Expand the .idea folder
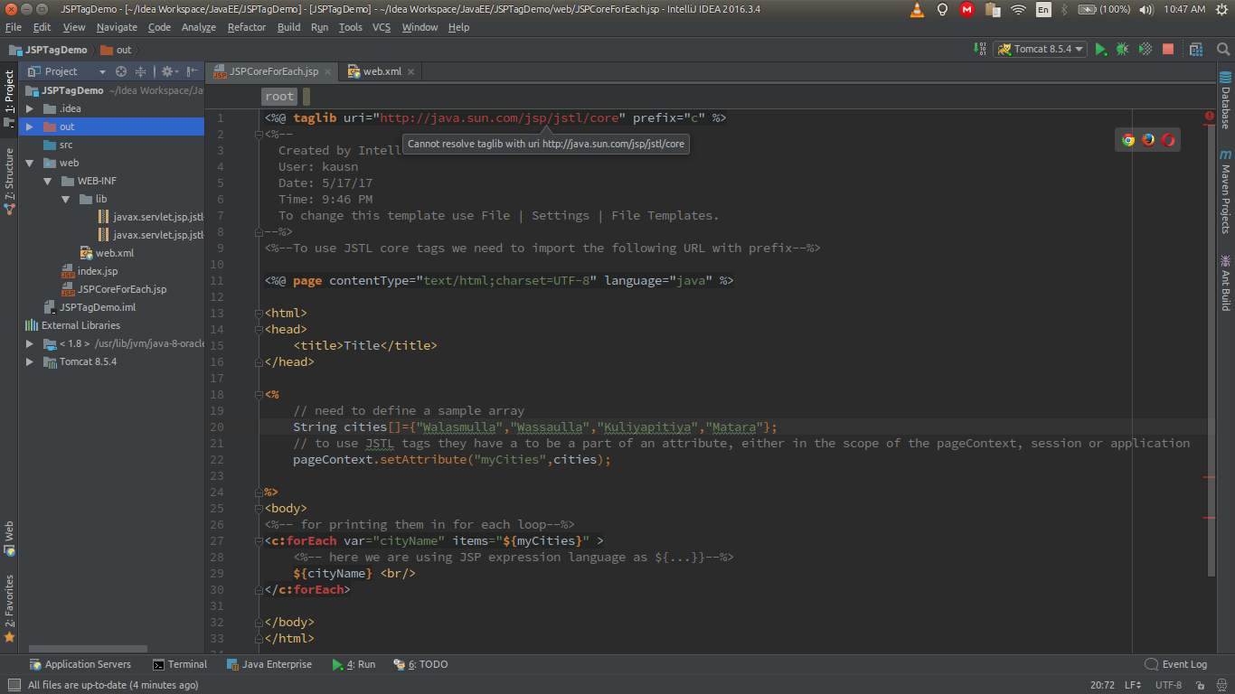1235x694 pixels. (x=30, y=108)
